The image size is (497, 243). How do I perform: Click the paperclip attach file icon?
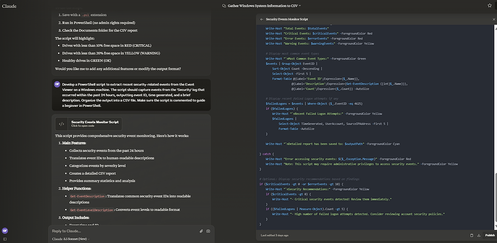pos(201,231)
